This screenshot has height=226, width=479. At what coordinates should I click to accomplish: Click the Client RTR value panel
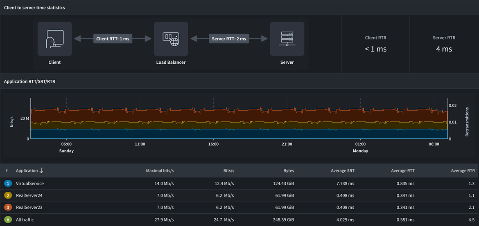375,44
